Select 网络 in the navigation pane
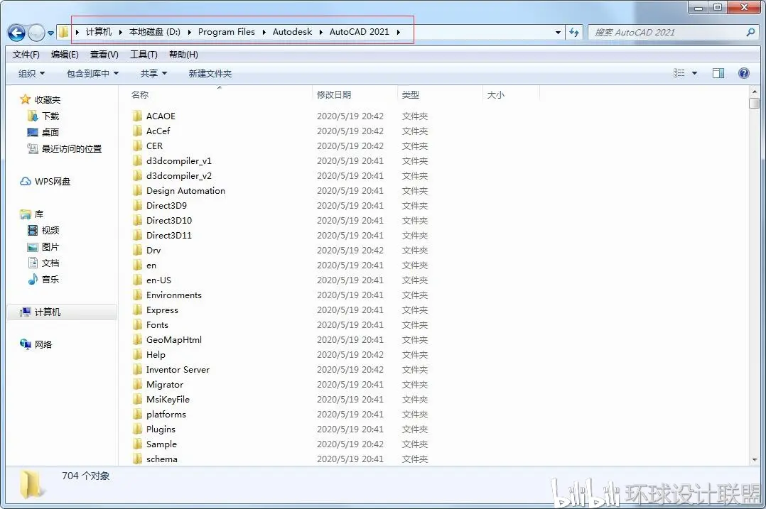Screen dimensions: 766x509 click(x=43, y=345)
